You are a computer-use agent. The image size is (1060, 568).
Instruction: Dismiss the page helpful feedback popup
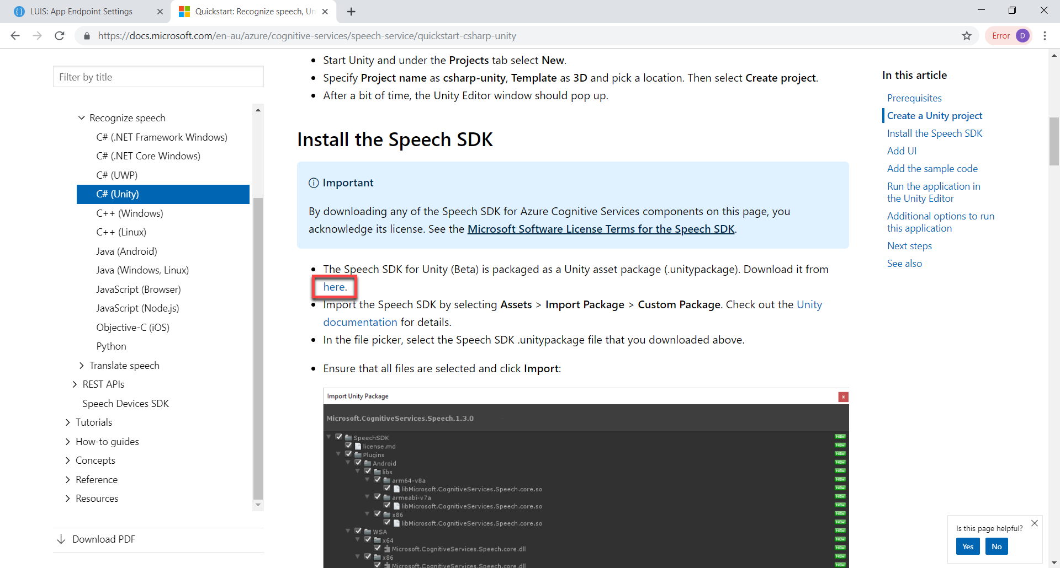click(1035, 523)
